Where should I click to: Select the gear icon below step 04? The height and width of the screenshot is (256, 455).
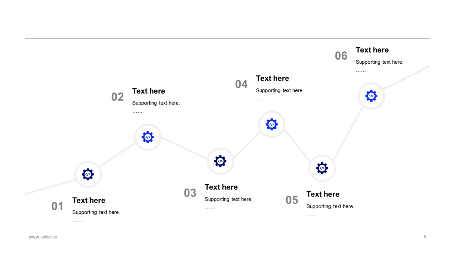pyautogui.click(x=272, y=124)
